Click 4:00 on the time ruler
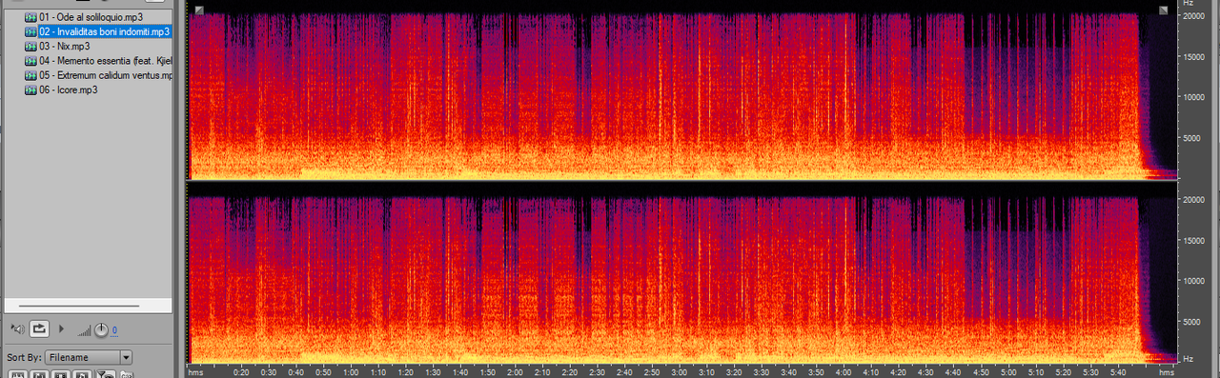Image resolution: width=1220 pixels, height=378 pixels. click(844, 372)
